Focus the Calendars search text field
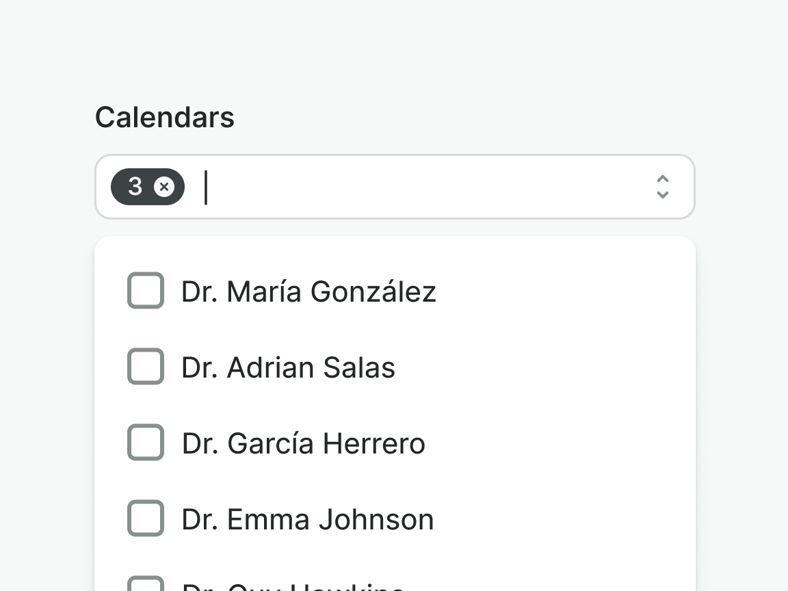The height and width of the screenshot is (591, 788). click(x=410, y=187)
